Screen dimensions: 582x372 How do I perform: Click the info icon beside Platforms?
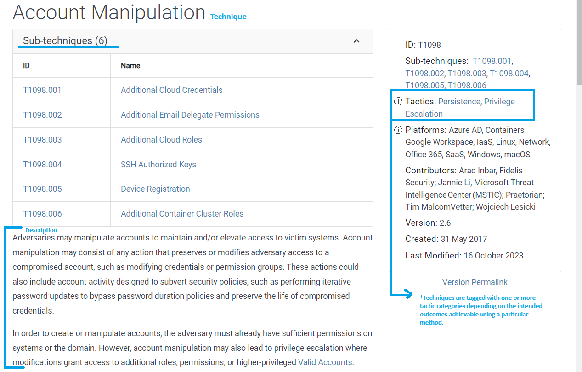pyautogui.click(x=398, y=130)
